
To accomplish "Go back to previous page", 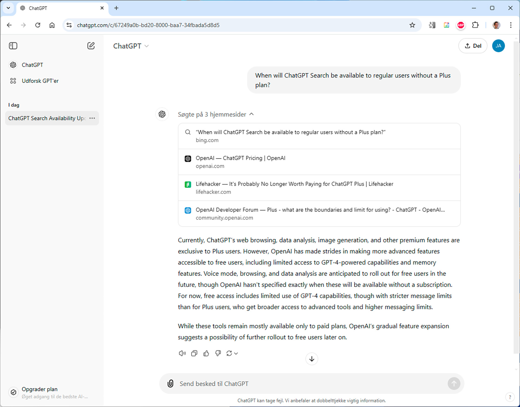I will (x=9, y=25).
